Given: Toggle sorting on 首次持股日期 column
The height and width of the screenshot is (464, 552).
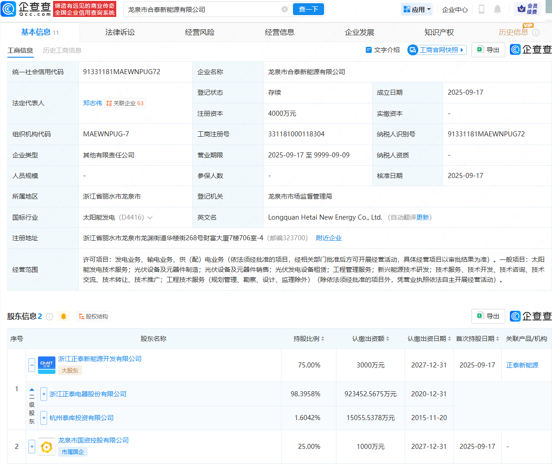Looking at the screenshot, I should pos(498,339).
